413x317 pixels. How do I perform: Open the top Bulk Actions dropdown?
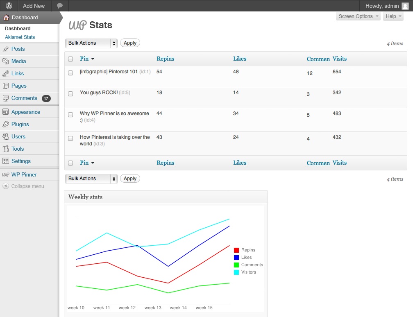[x=91, y=43]
